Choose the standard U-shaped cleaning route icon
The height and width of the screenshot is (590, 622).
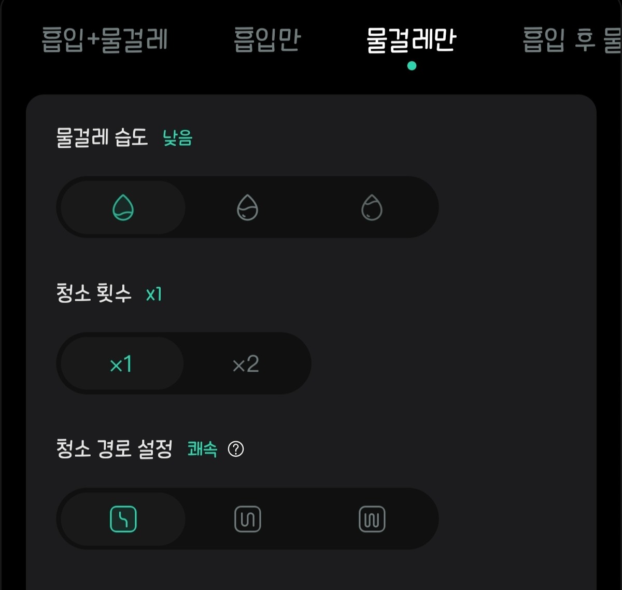pos(247,519)
